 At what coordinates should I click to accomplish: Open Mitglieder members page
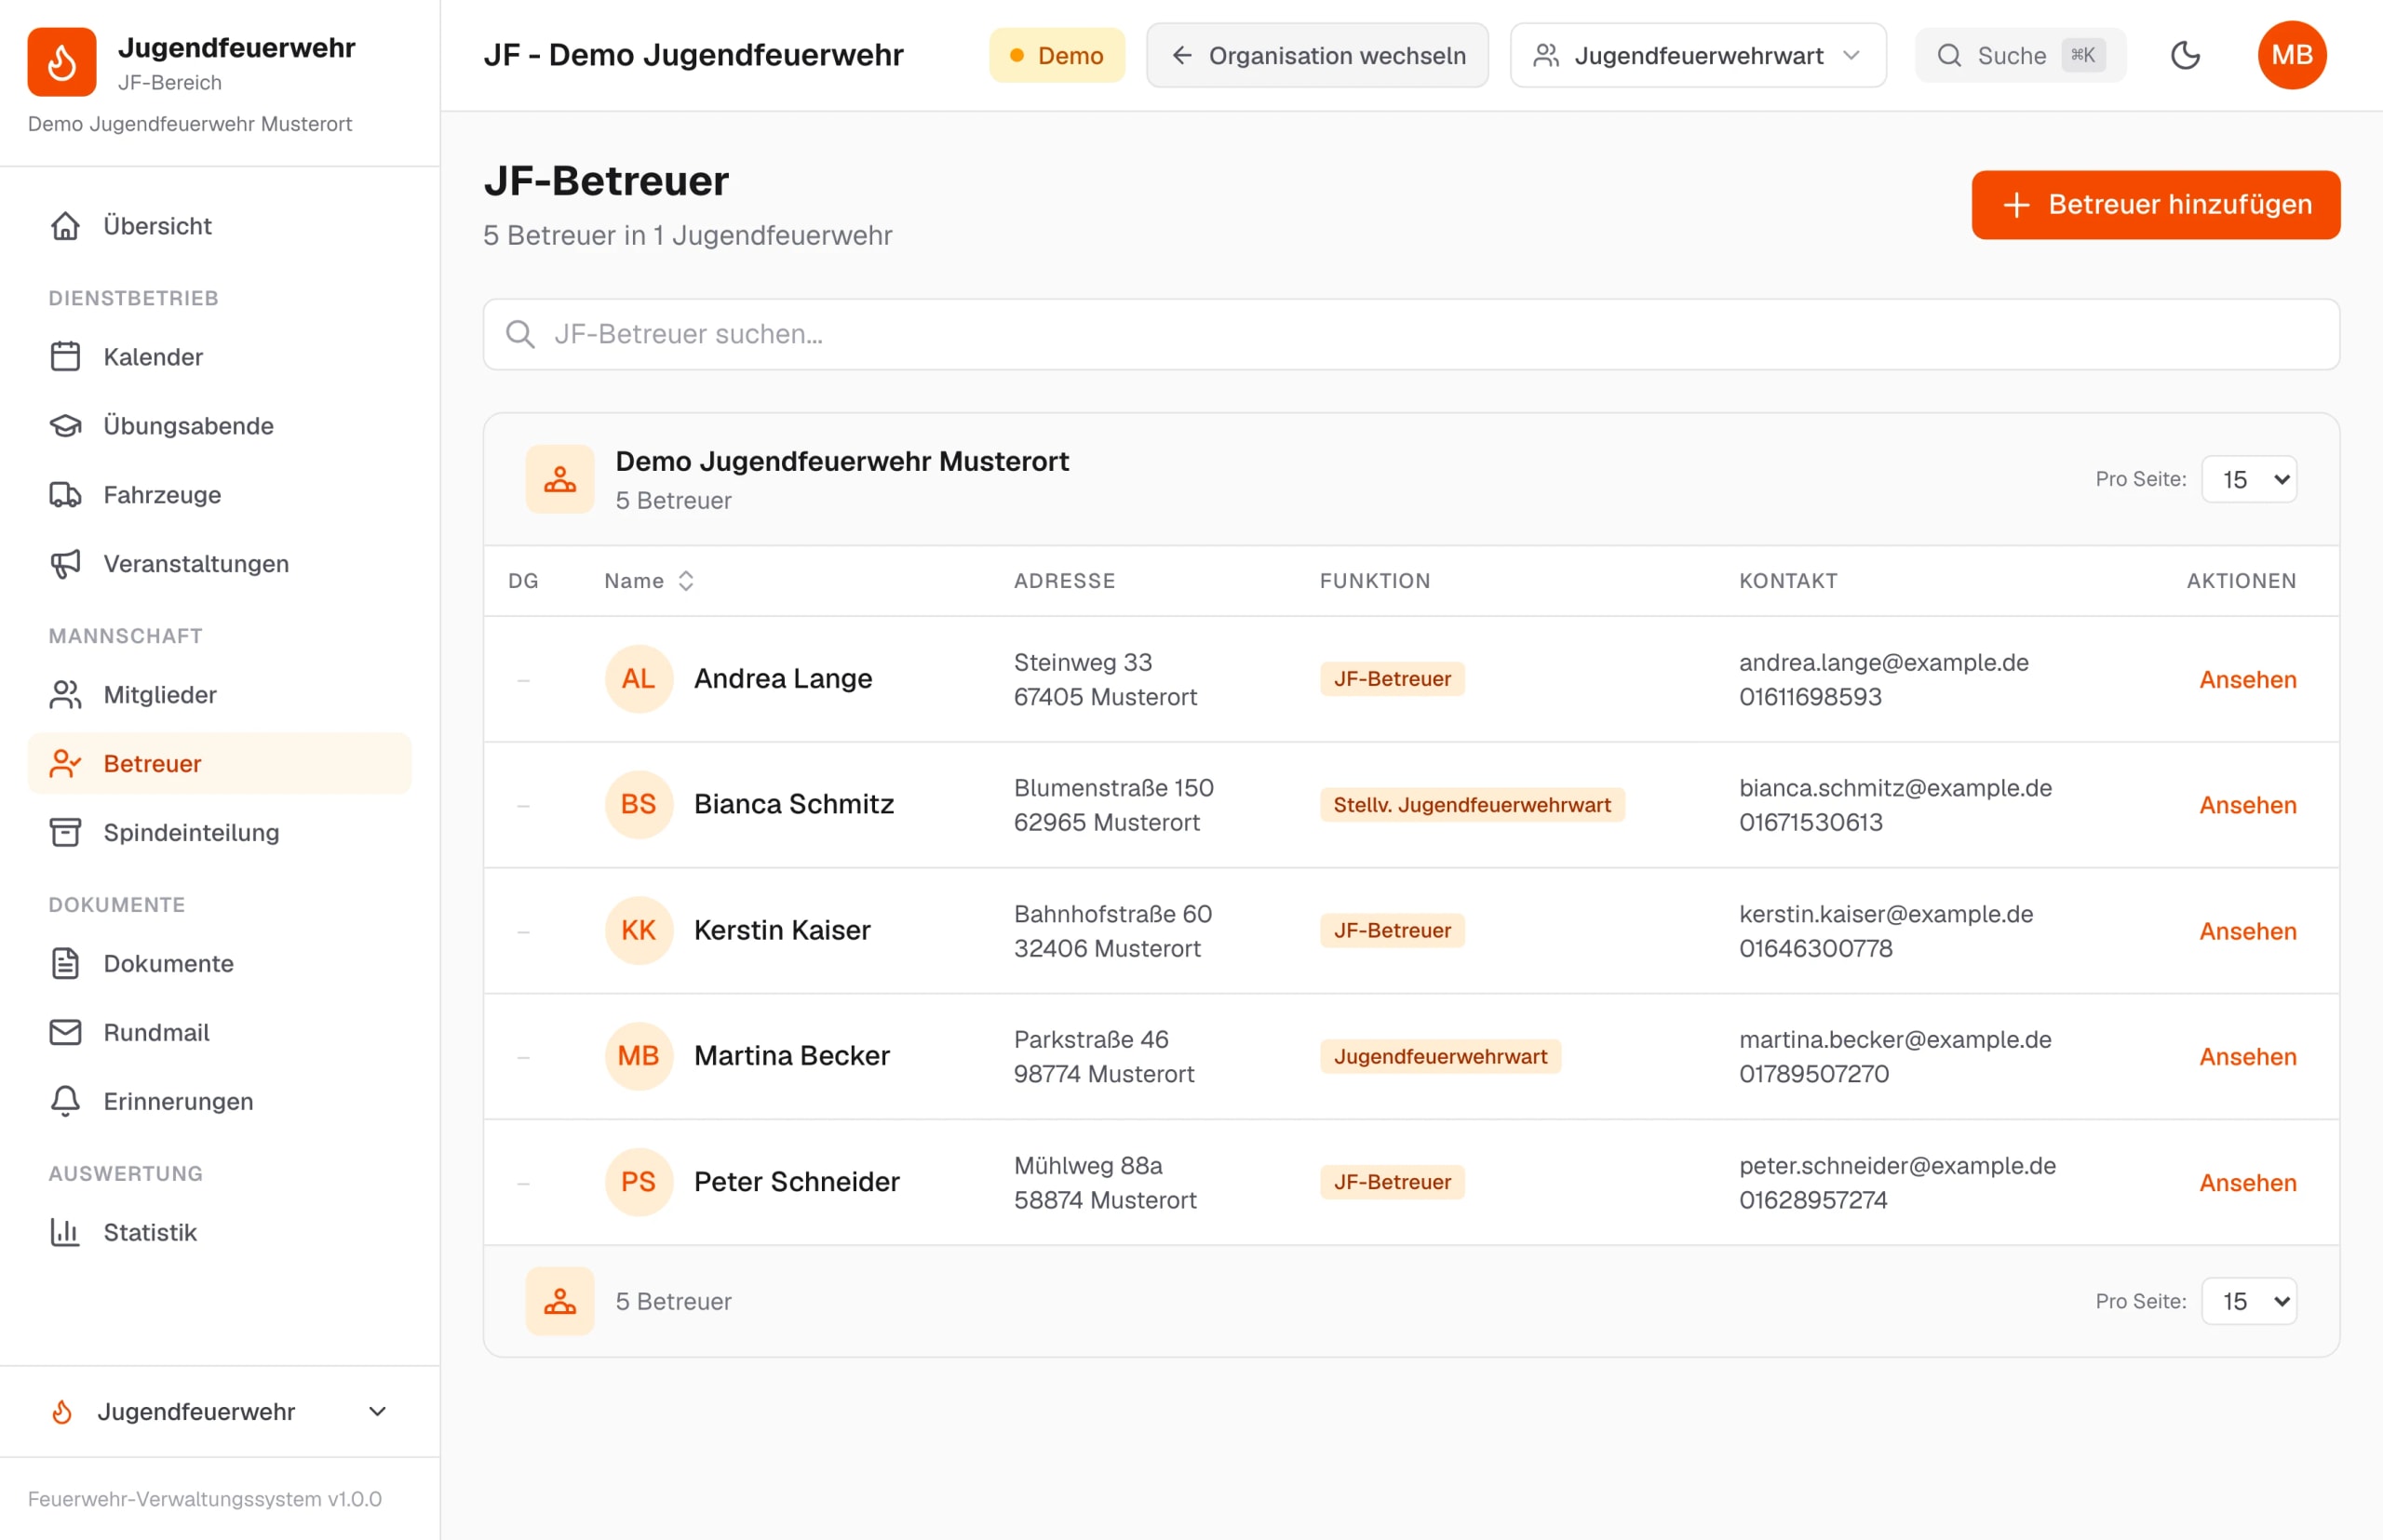click(219, 695)
